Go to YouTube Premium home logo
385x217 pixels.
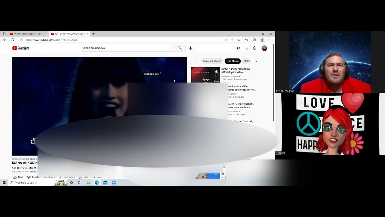21,48
